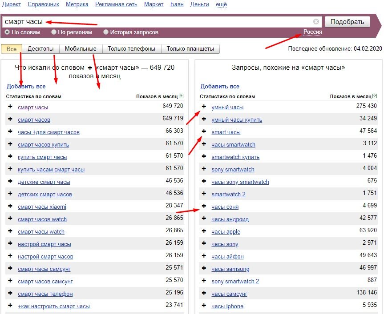Open keyword link 'sony smartwatch 2'

[x=235, y=282]
